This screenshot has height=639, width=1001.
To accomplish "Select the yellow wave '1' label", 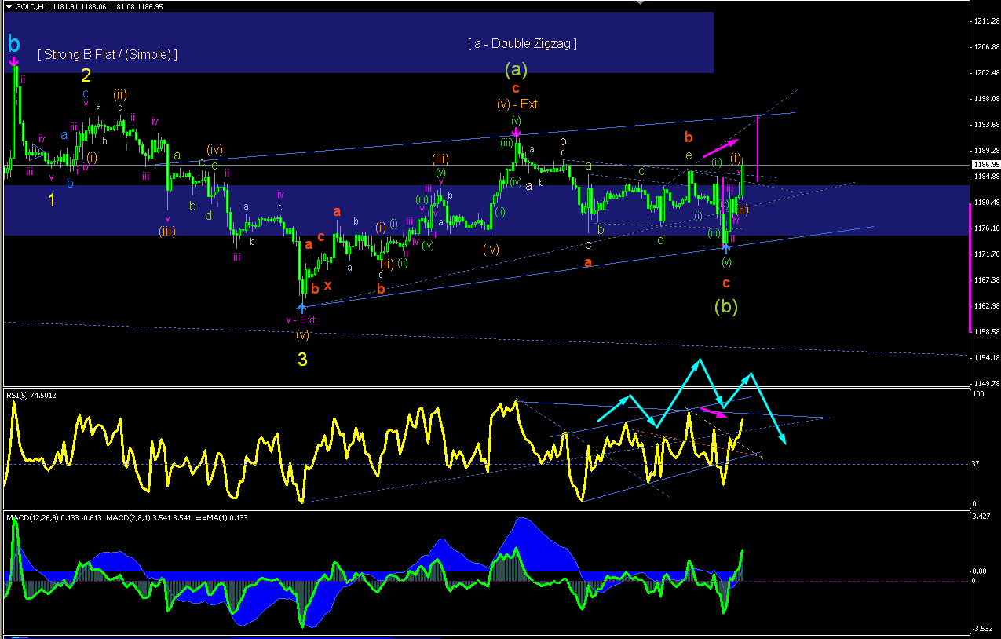I will click(x=52, y=201).
